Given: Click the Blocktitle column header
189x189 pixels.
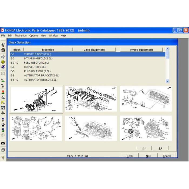Looking at the screenshot, I should point(48,50).
